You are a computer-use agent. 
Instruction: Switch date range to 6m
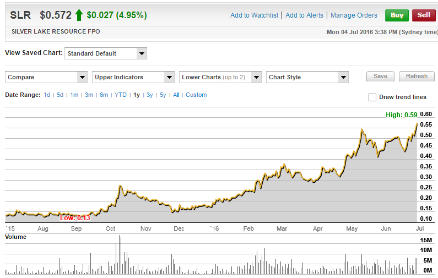104,95
